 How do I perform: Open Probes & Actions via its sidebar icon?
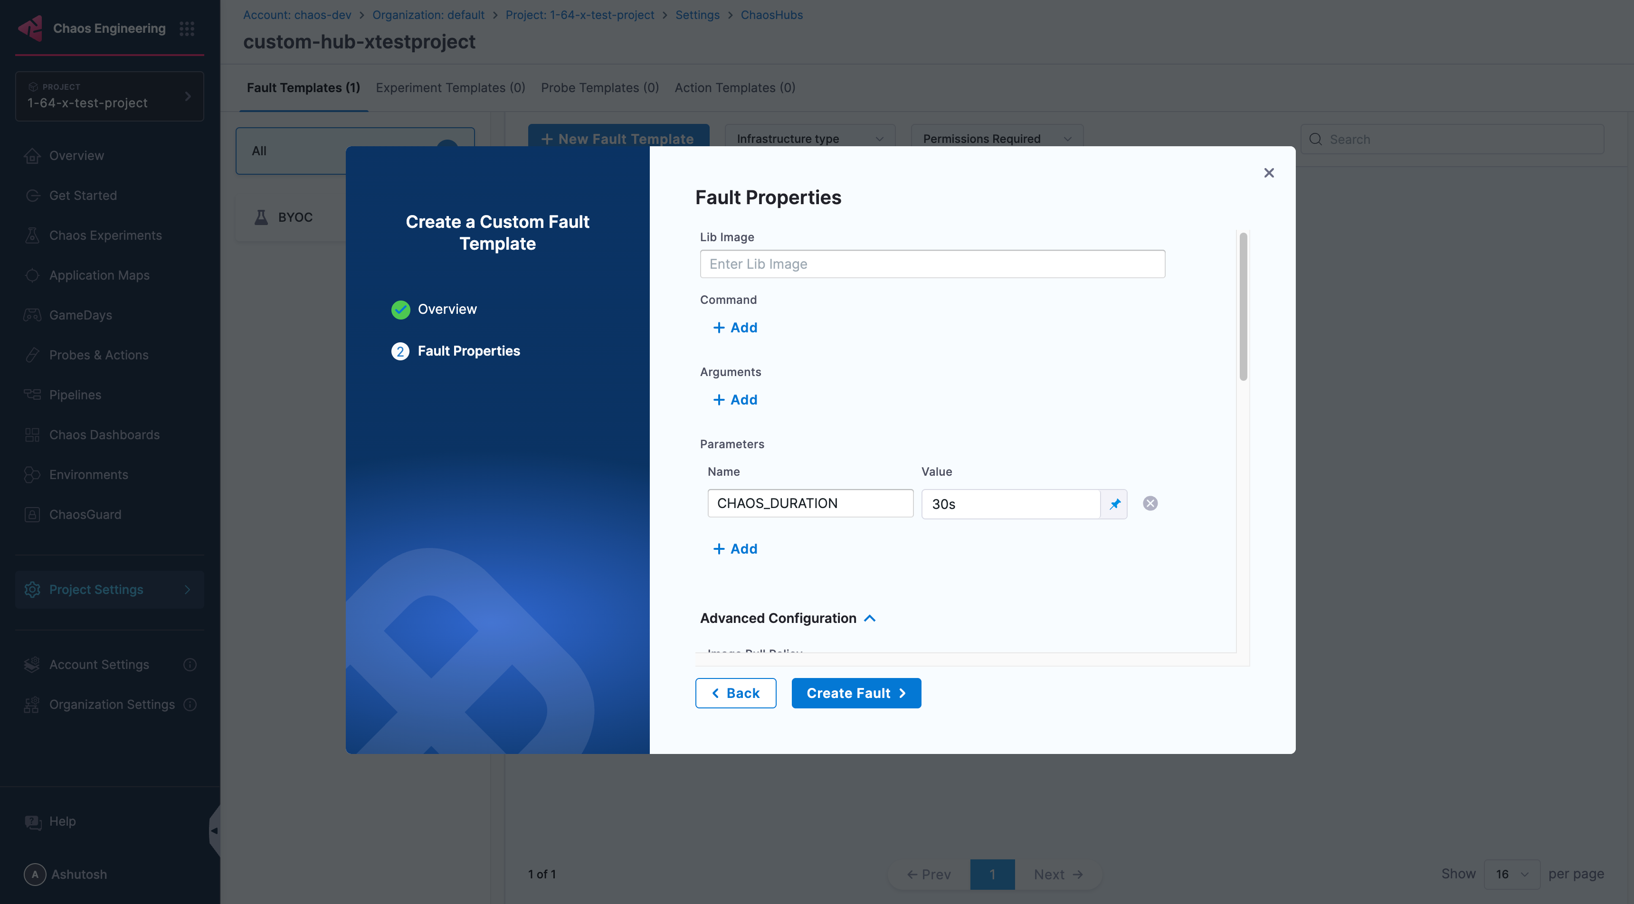click(x=32, y=354)
